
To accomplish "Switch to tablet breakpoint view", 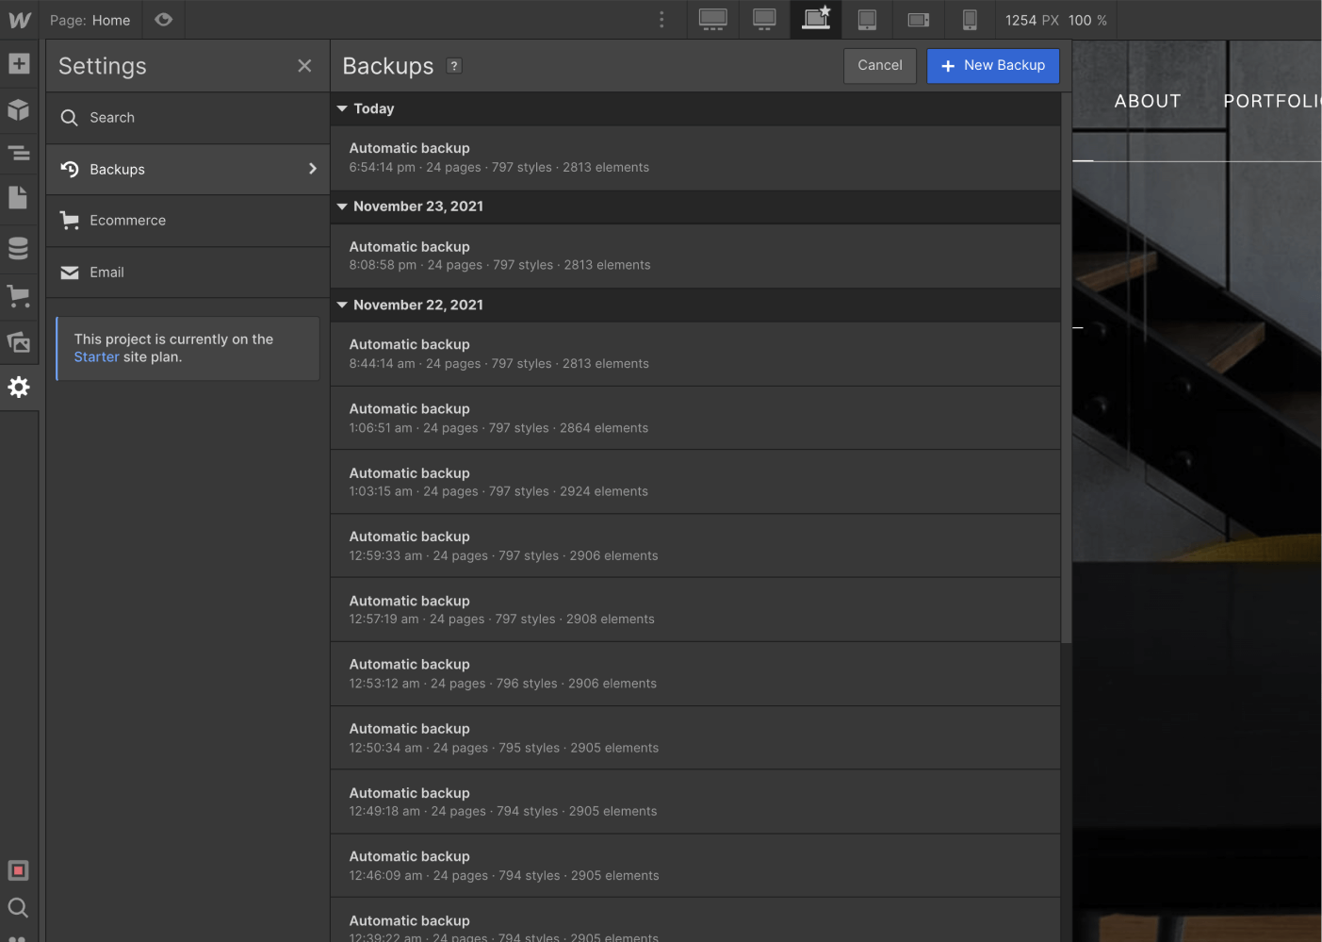I will (x=867, y=19).
